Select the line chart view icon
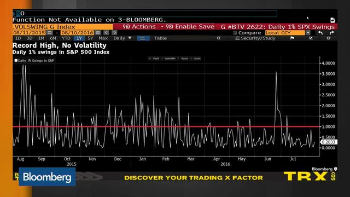The image size is (350, 197). [143, 38]
